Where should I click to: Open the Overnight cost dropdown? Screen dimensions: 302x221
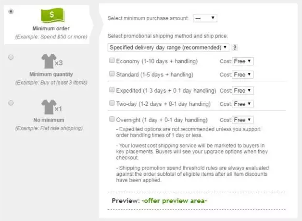[x=243, y=120]
